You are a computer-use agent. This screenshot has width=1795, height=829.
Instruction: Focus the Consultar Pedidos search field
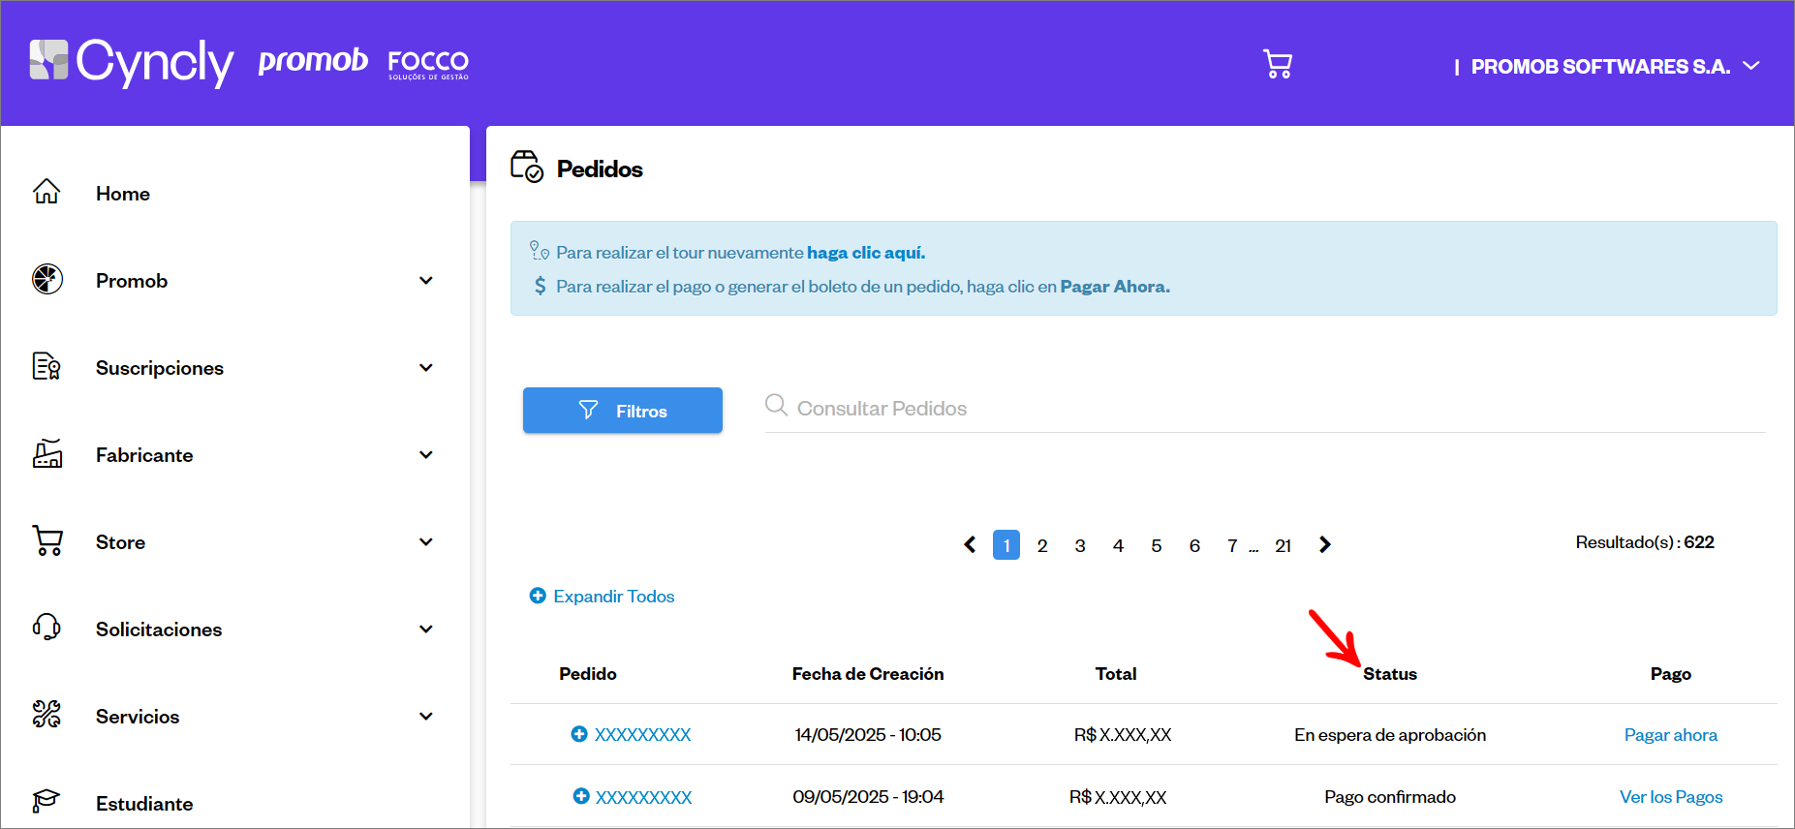[1259, 409]
